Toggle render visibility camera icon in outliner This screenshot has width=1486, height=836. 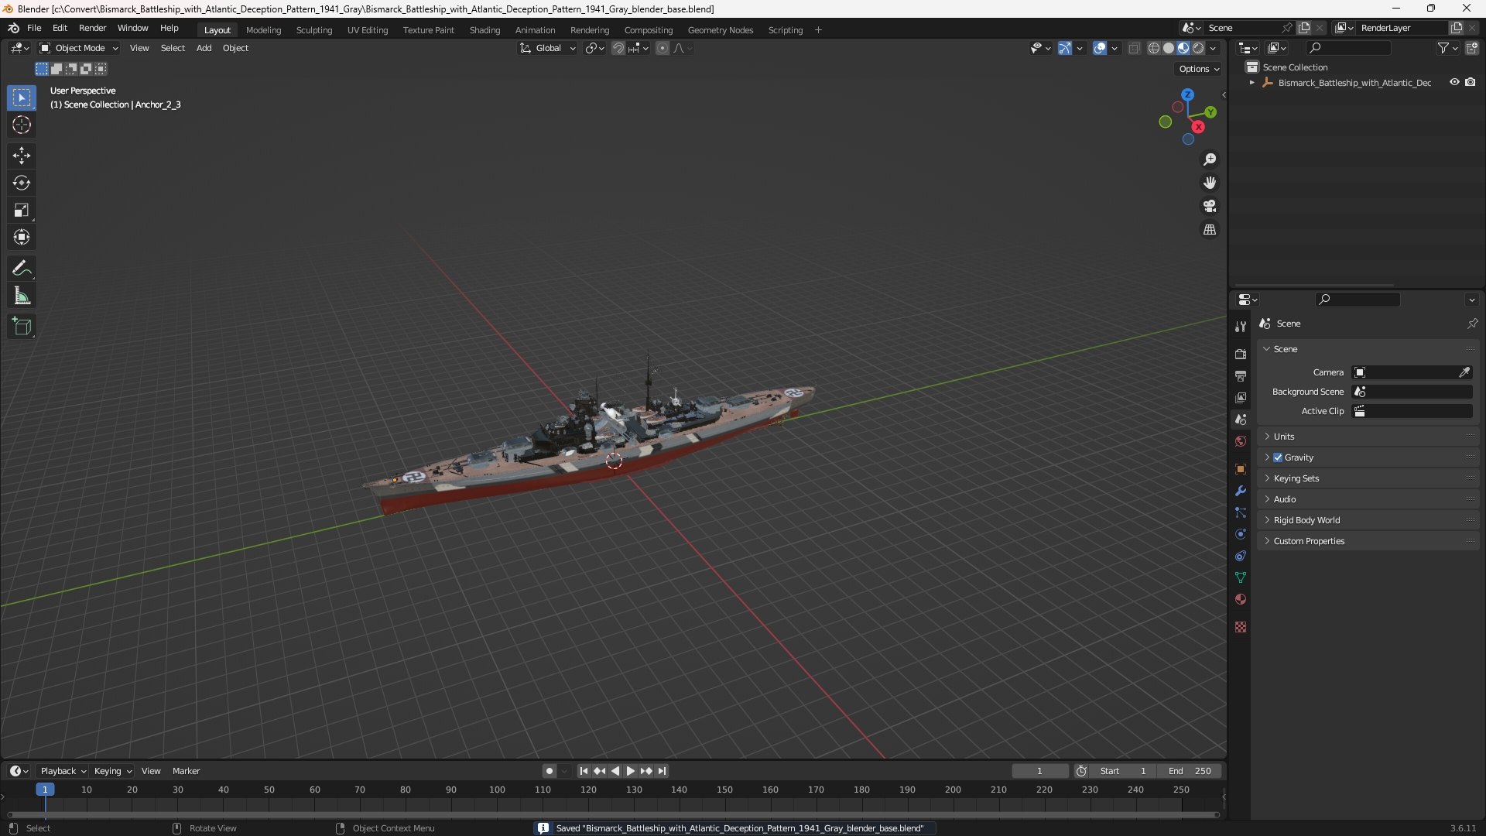[1470, 82]
